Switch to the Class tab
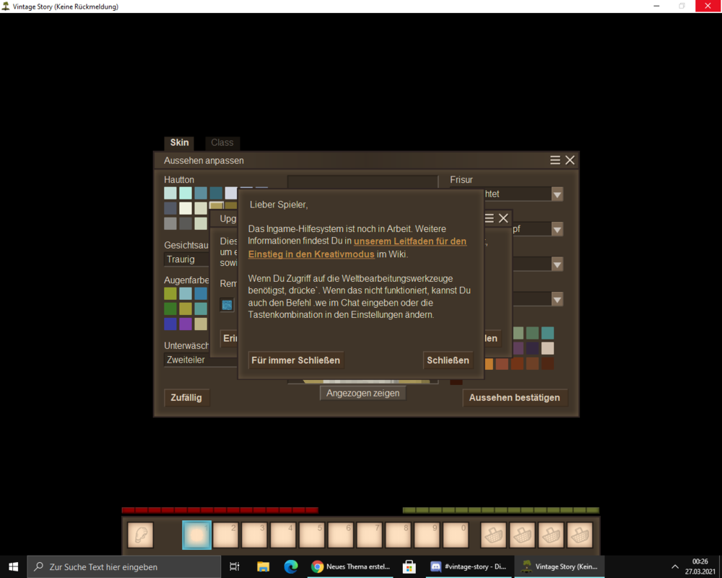This screenshot has height=578, width=722. [222, 142]
